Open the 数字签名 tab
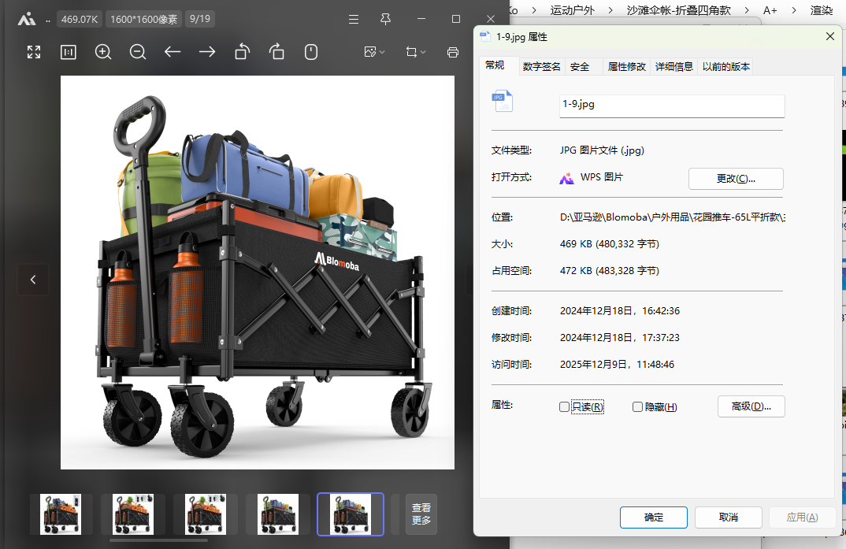Image resolution: width=846 pixels, height=549 pixels. [541, 67]
